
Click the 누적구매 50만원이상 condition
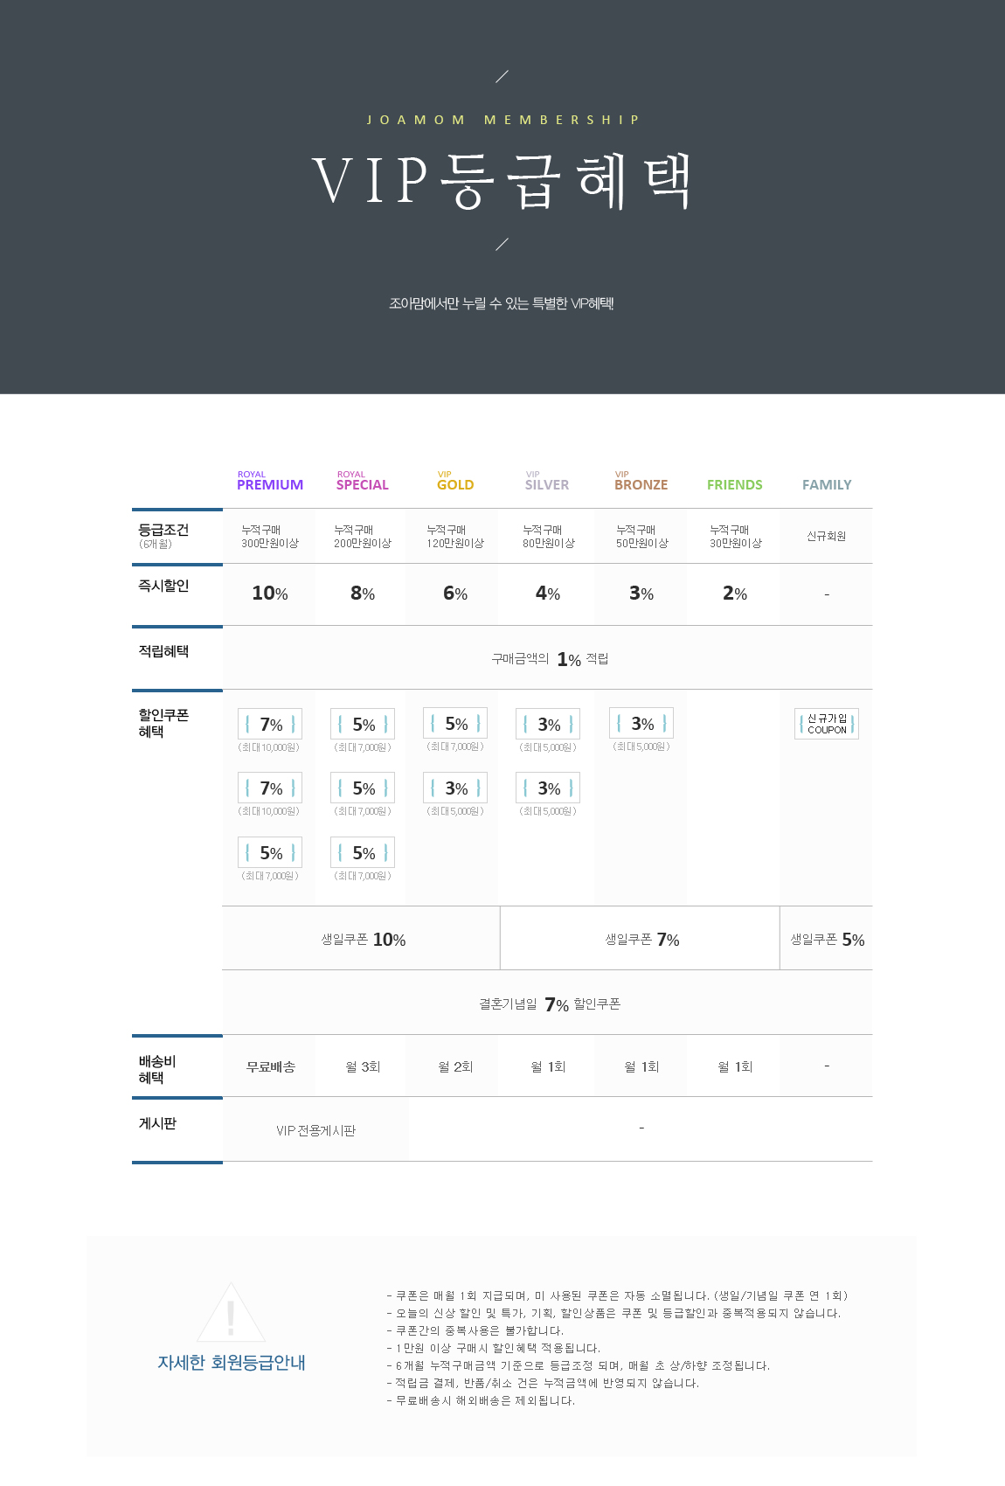pyautogui.click(x=642, y=537)
